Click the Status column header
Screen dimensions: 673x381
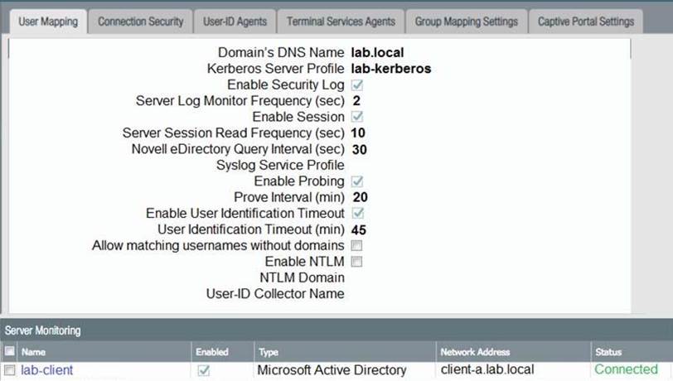pyautogui.click(x=609, y=352)
